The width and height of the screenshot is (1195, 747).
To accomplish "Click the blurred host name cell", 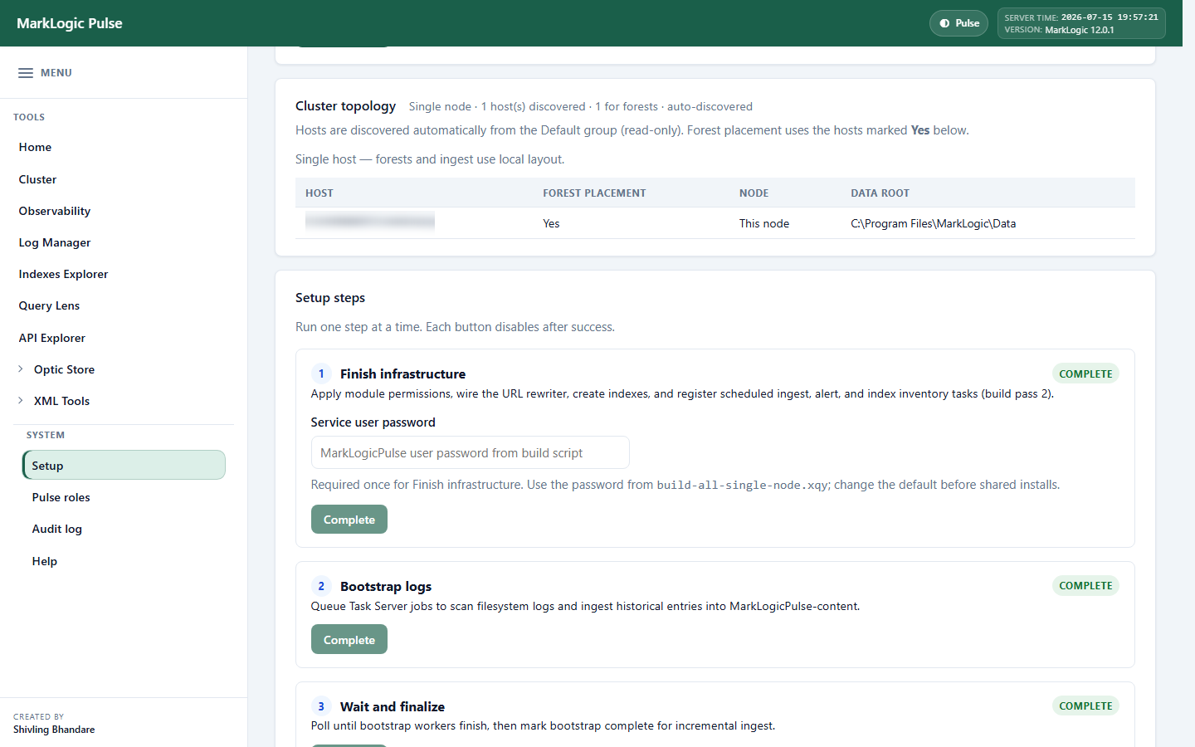I will [x=370, y=221].
